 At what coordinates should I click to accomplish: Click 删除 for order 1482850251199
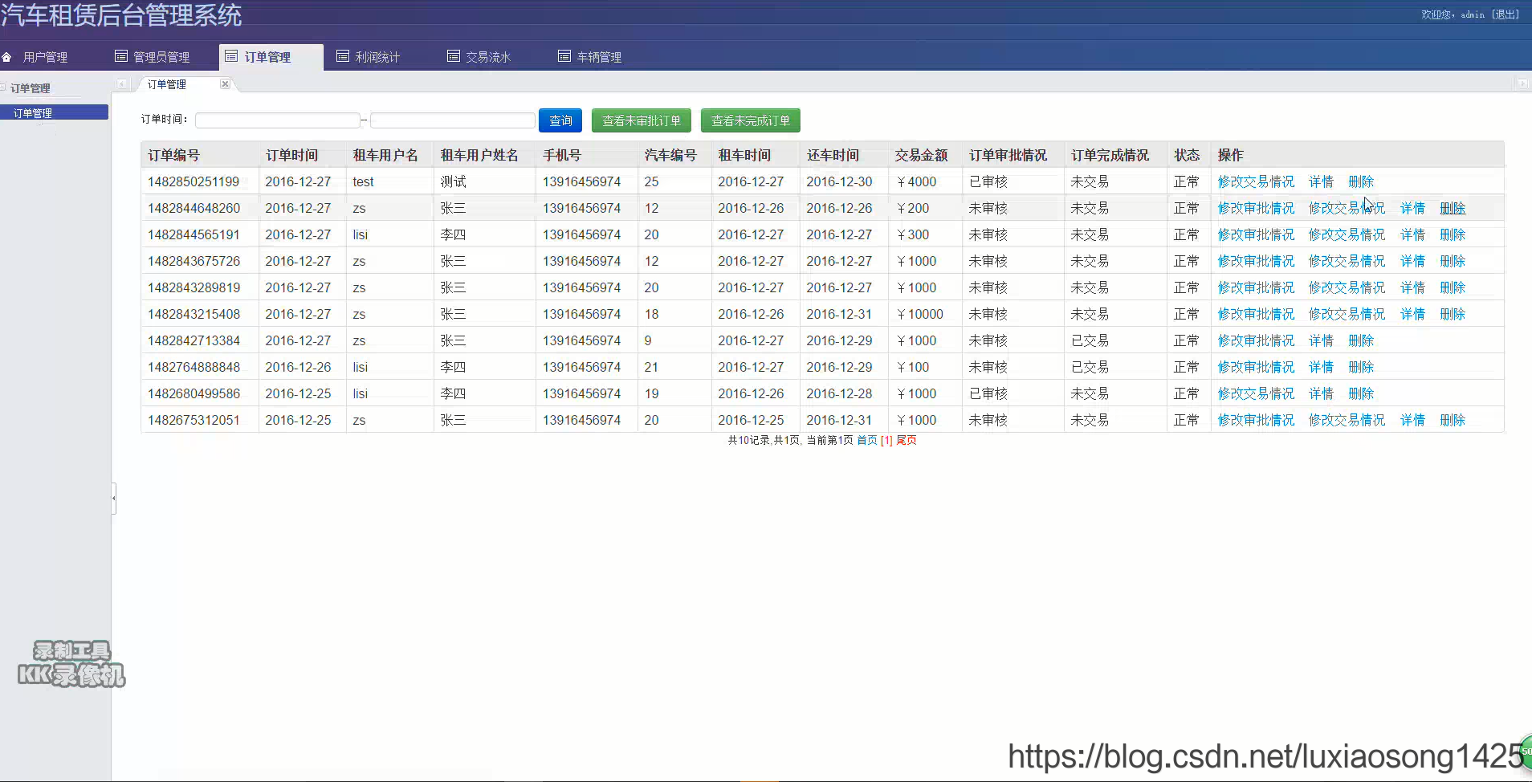(1361, 181)
